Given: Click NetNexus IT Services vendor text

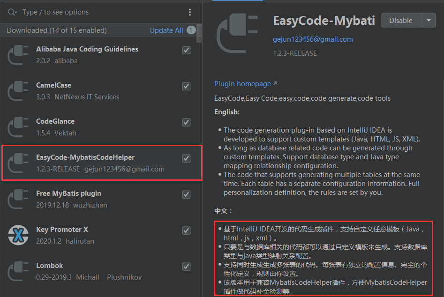Looking at the screenshot, I should (87, 97).
